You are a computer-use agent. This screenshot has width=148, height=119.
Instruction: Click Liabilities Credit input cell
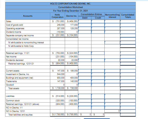pyautogui.click(x=98, y=96)
